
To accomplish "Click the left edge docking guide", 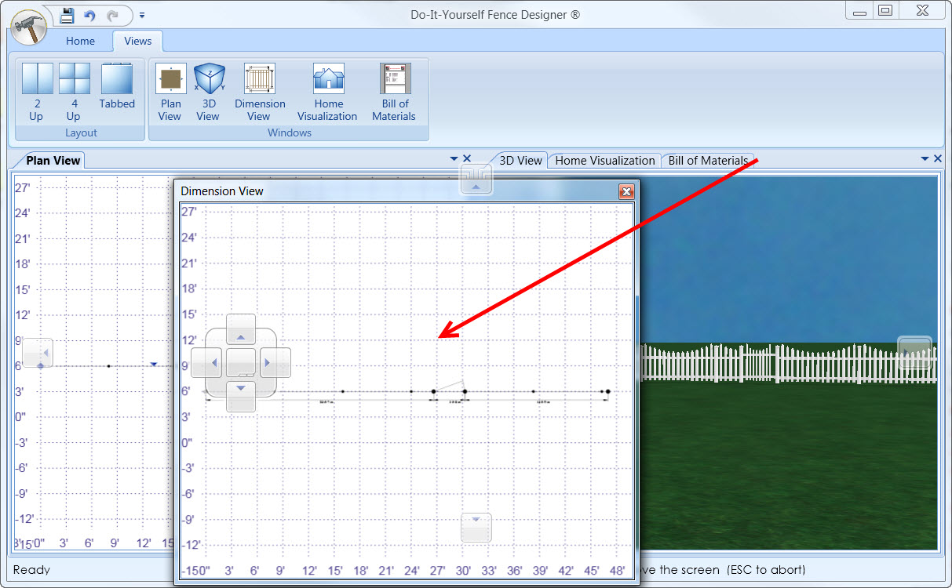I will [x=38, y=354].
